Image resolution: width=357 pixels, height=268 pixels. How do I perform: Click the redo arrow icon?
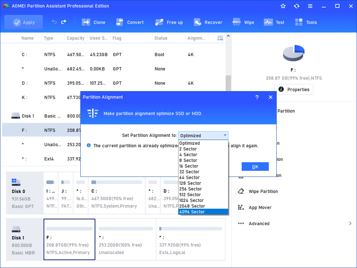point(64,22)
